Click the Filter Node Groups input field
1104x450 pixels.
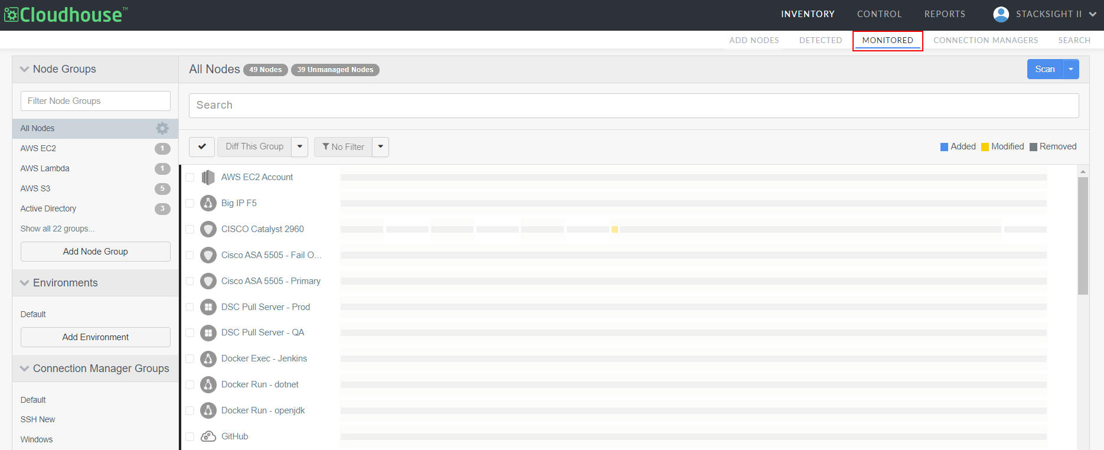coord(96,101)
